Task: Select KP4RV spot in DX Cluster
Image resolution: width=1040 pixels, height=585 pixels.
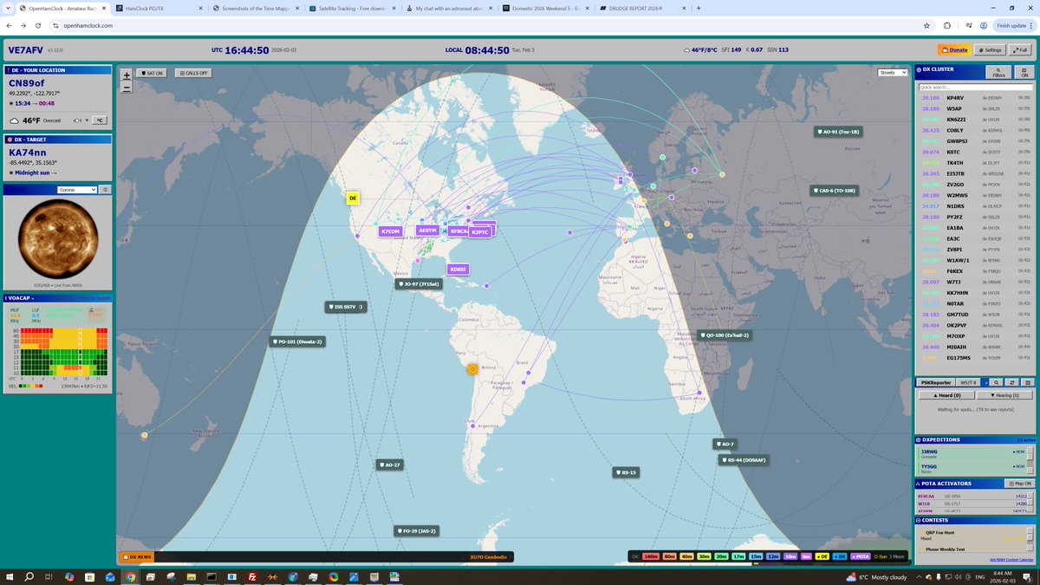Action: click(x=976, y=98)
